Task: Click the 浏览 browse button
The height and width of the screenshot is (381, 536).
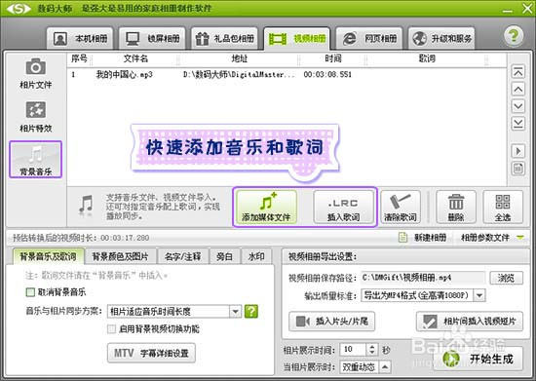Action: pyautogui.click(x=506, y=278)
